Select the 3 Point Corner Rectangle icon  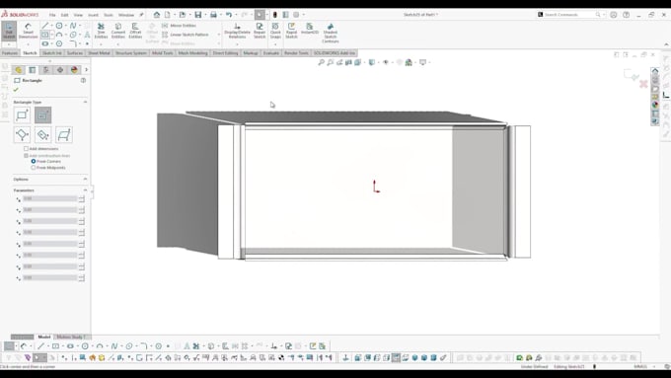pos(23,135)
